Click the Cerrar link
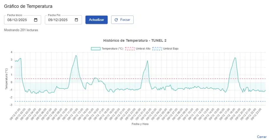 click(262, 137)
